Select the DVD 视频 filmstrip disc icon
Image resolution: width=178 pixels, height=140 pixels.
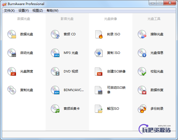tap(55, 71)
